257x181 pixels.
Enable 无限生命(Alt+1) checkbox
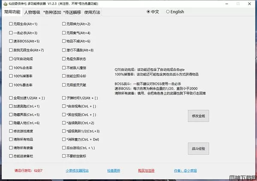pyautogui.click(x=11, y=24)
